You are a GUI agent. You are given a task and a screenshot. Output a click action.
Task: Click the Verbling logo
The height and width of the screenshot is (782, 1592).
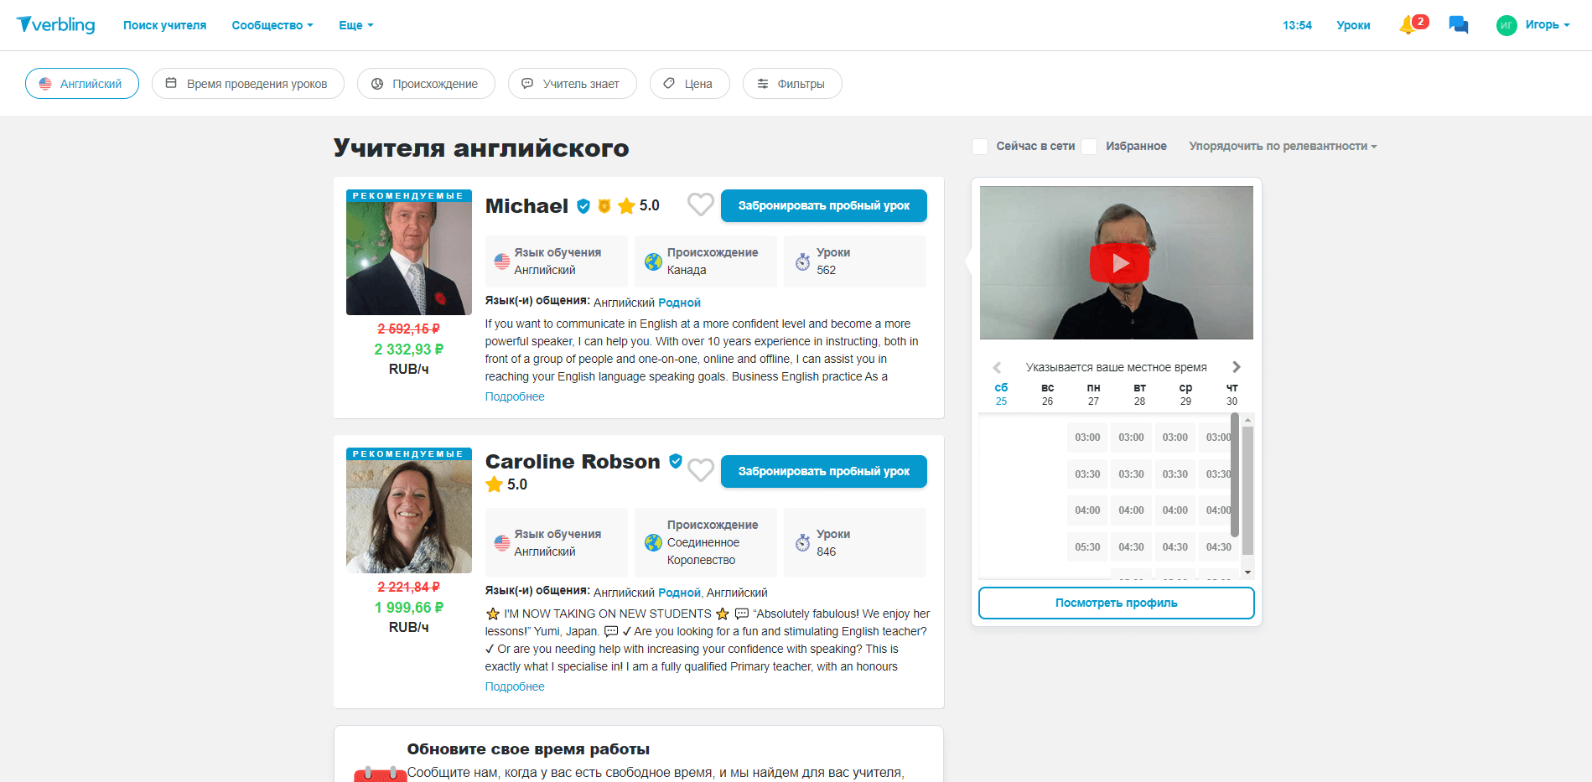coord(56,25)
